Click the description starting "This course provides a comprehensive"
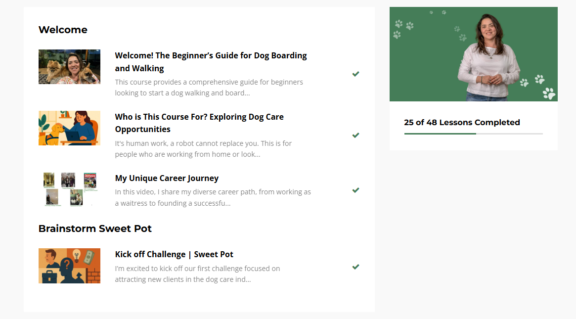The image size is (576, 319). [x=209, y=88]
